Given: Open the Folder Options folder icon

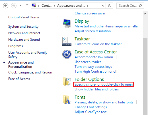Looking at the screenshot, I should coord(67,82).
